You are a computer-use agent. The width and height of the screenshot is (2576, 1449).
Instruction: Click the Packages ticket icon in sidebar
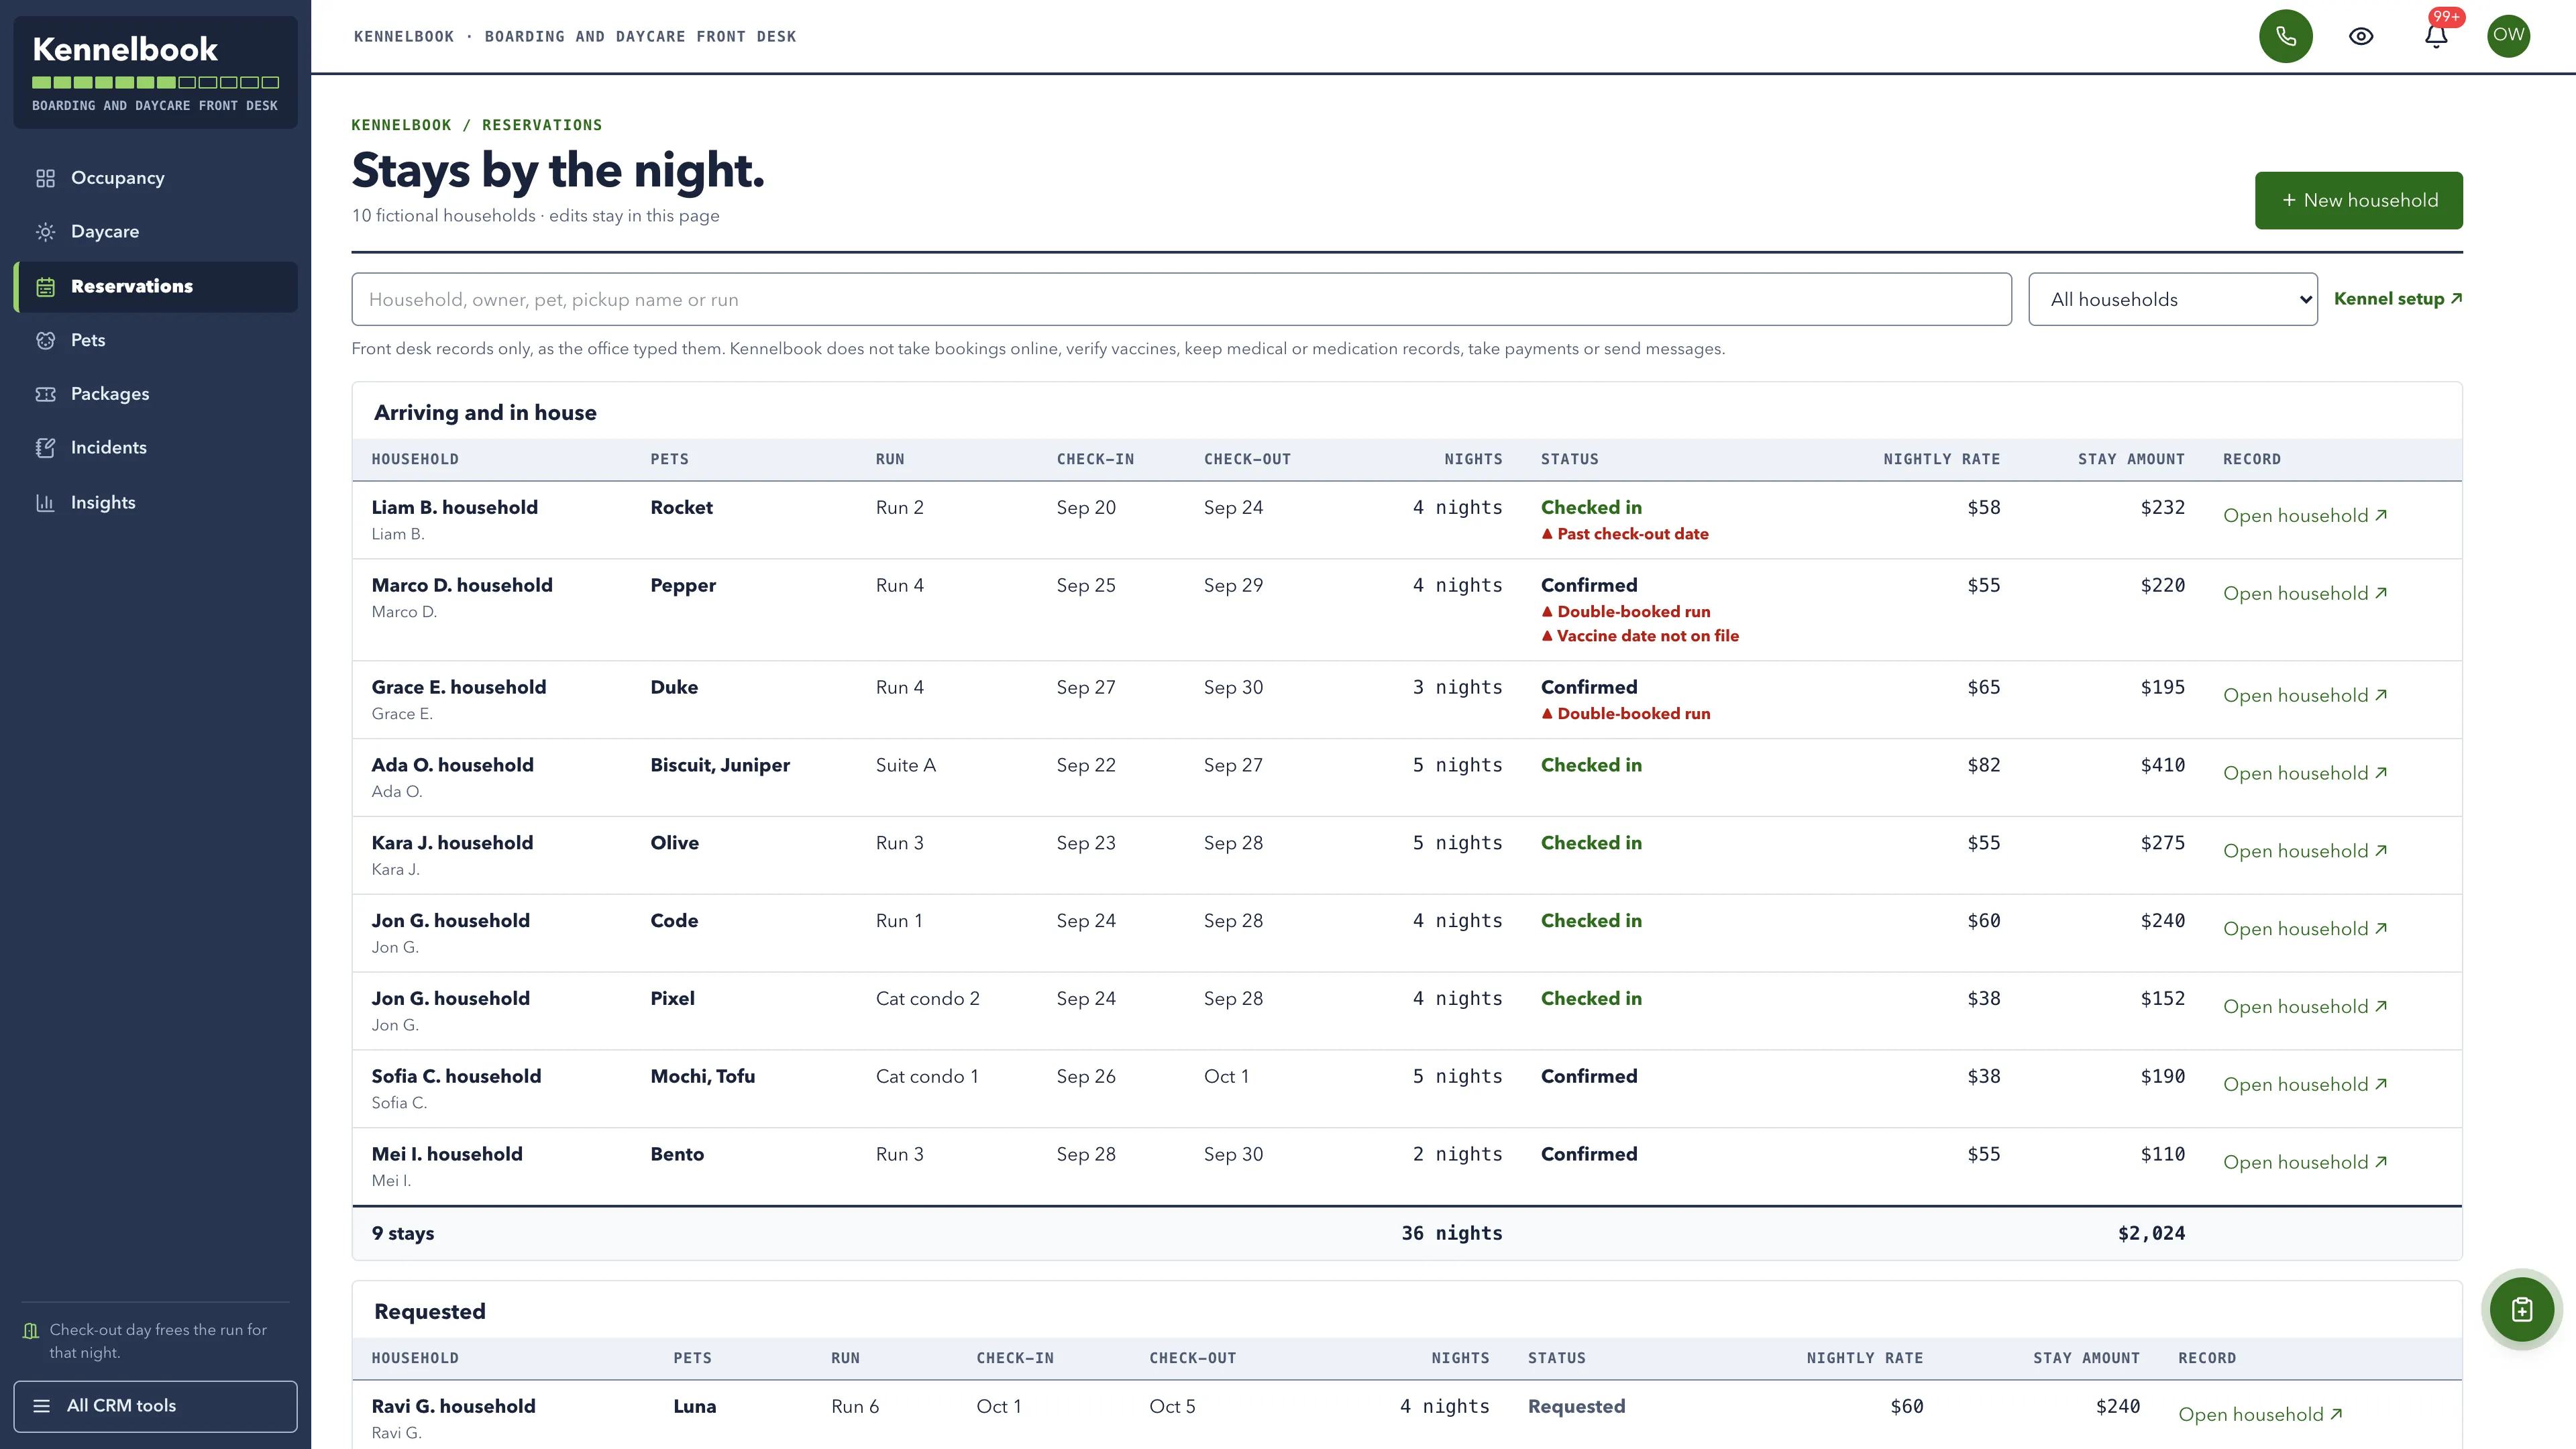pyautogui.click(x=45, y=394)
